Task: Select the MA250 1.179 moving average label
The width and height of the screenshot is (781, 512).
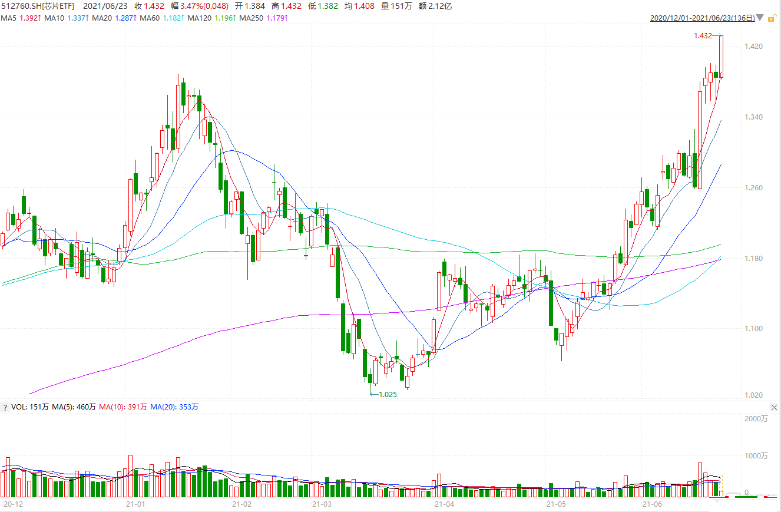Action: pyautogui.click(x=263, y=18)
